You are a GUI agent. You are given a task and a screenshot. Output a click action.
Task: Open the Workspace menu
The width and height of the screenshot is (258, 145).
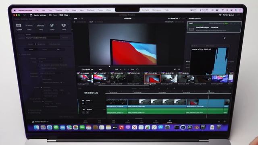pos(157,10)
